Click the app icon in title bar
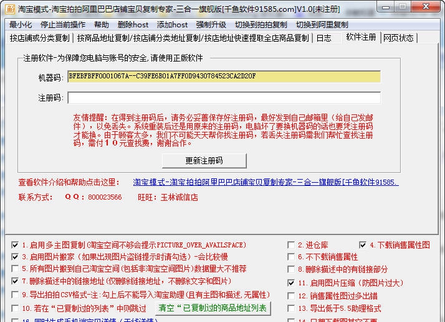The width and height of the screenshot is (445, 322). click(10, 9)
